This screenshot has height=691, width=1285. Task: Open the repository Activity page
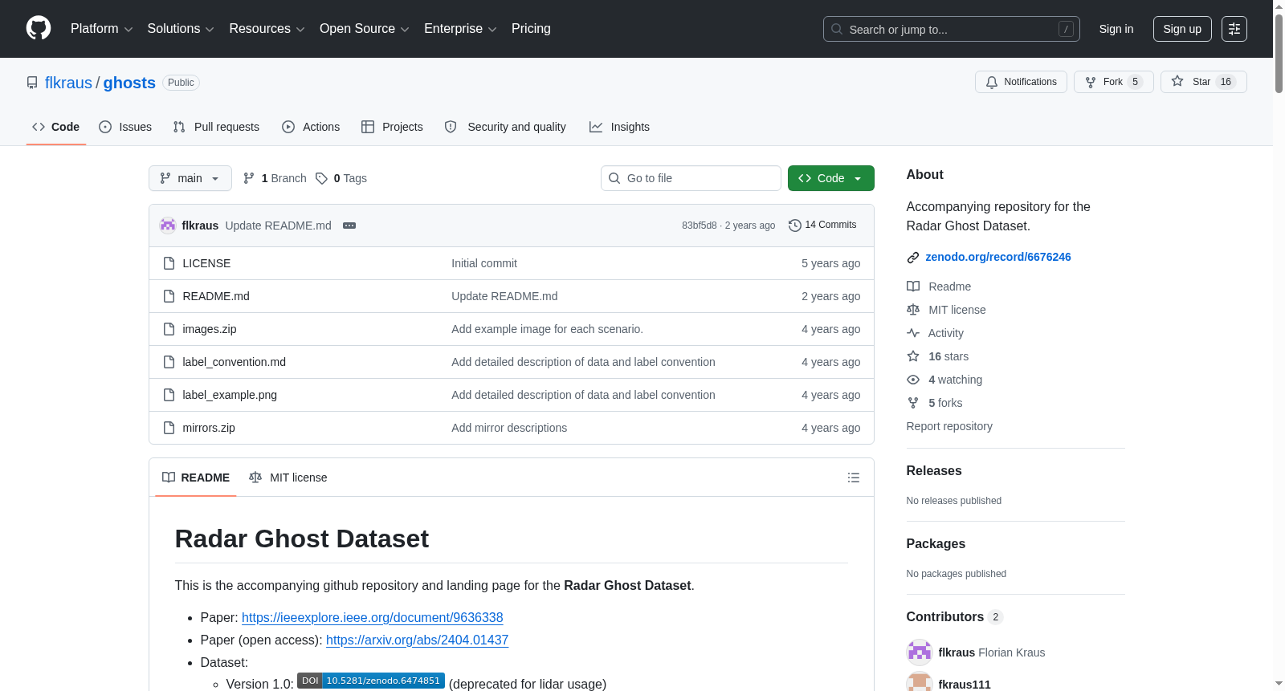click(936, 333)
